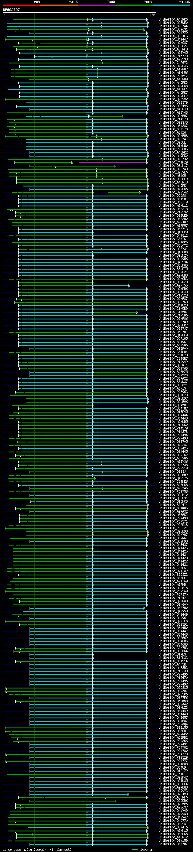Select the UniRef100_A4QPL1 label
This screenshot has width=193, height=852.
173,89
